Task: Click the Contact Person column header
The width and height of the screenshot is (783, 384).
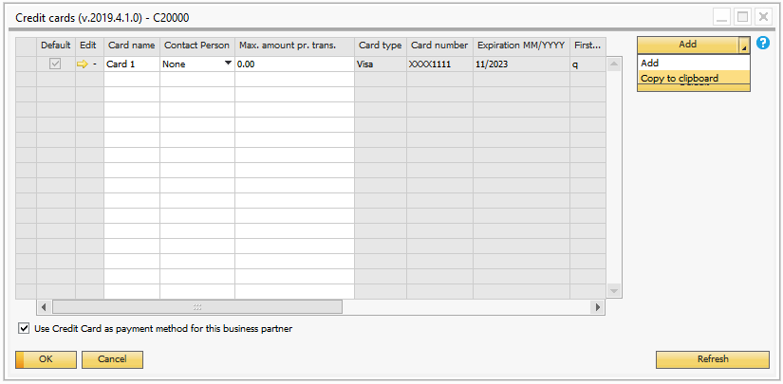Action: click(x=197, y=46)
